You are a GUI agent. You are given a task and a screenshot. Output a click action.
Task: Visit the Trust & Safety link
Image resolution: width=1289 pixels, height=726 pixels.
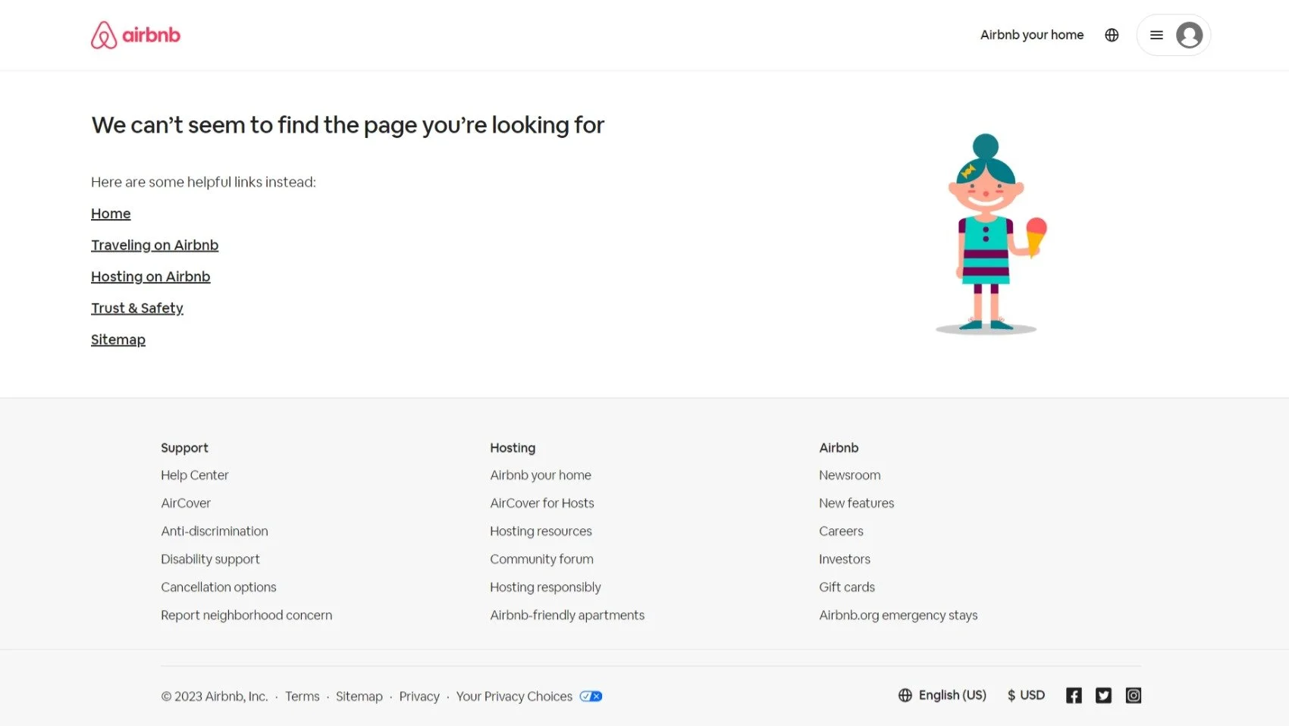137,308
